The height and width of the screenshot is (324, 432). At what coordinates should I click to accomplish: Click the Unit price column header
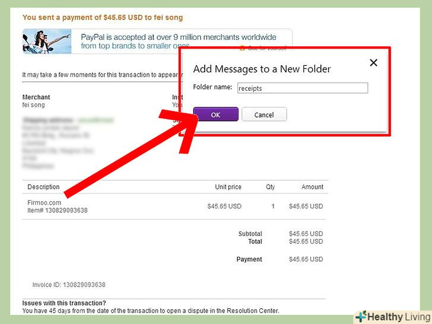(x=228, y=187)
